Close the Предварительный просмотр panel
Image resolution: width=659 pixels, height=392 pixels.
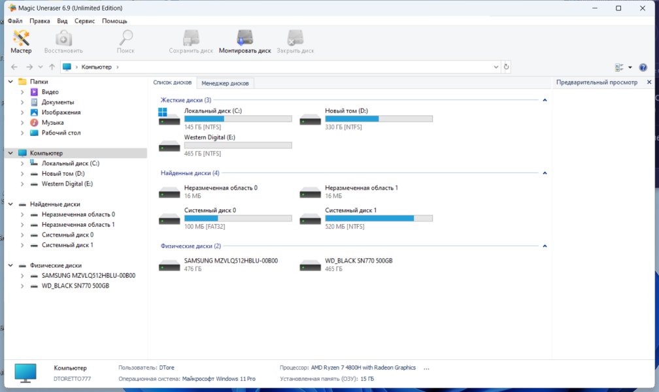649,82
